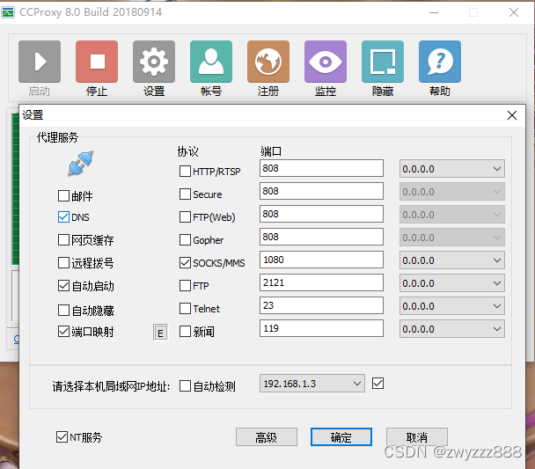Screen dimensions: 535x469
Task: Click the HTTP/RTSP port field 808
Action: point(321,168)
